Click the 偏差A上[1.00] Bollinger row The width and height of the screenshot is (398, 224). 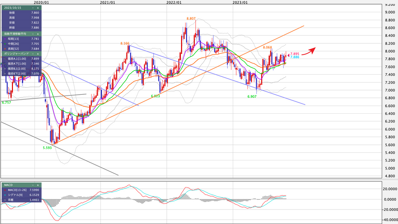pyautogui.click(x=21, y=59)
